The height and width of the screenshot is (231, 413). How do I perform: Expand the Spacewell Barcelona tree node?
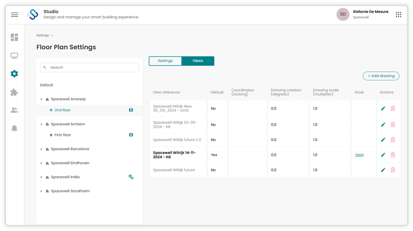point(42,149)
